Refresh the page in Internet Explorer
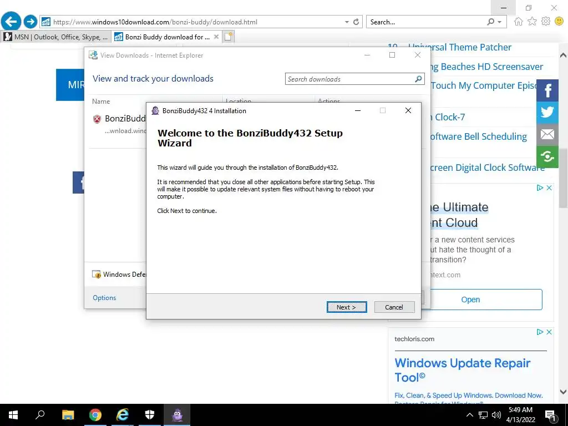568x426 pixels. click(356, 22)
